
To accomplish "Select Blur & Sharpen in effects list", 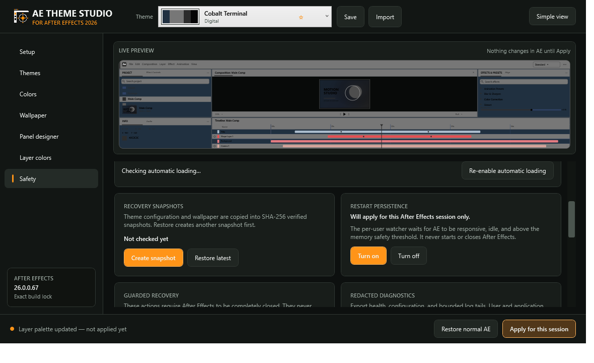I will click(492, 94).
